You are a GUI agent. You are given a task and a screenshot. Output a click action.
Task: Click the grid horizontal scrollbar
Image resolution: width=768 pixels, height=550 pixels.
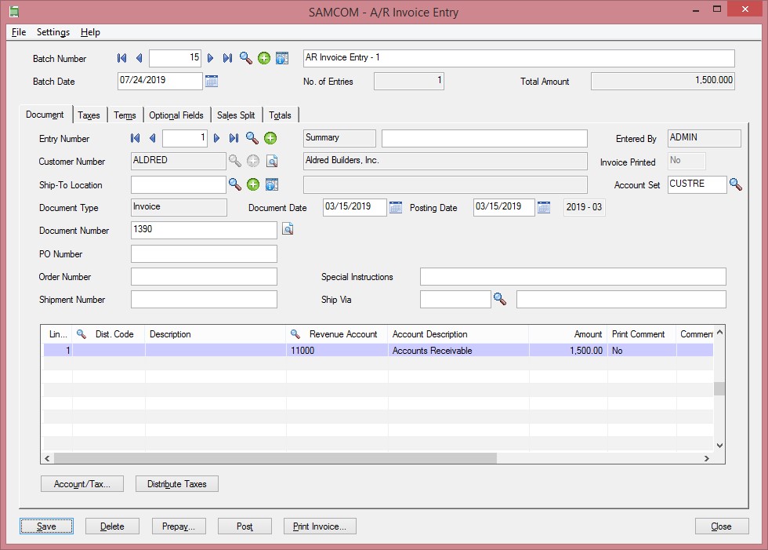pyautogui.click(x=274, y=458)
